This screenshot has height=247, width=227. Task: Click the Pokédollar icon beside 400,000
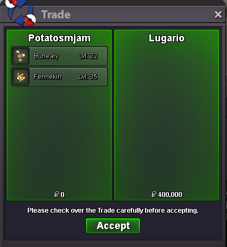(x=154, y=194)
